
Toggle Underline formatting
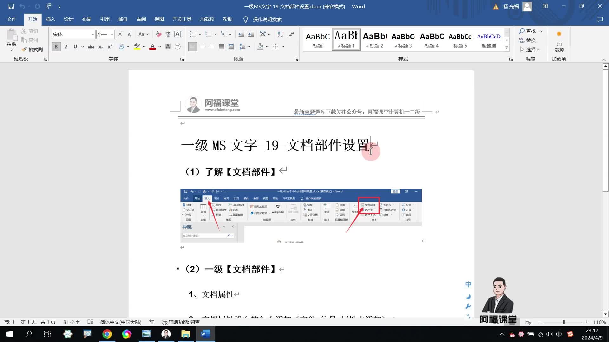pyautogui.click(x=75, y=47)
